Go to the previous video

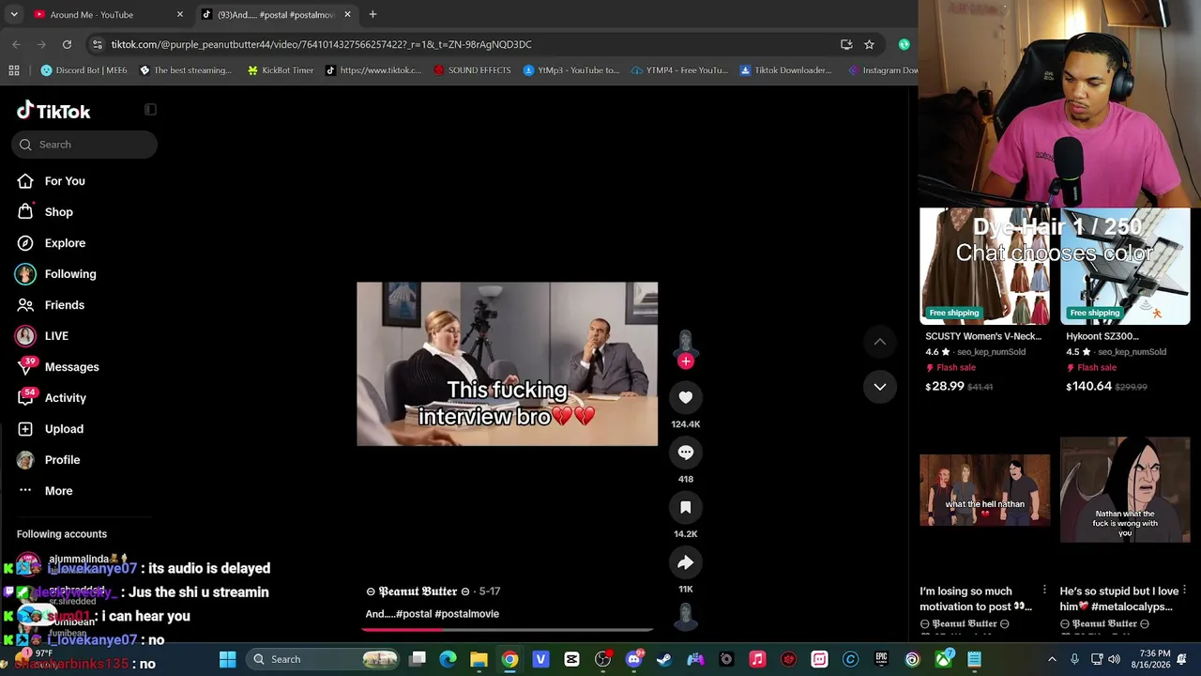(x=880, y=342)
